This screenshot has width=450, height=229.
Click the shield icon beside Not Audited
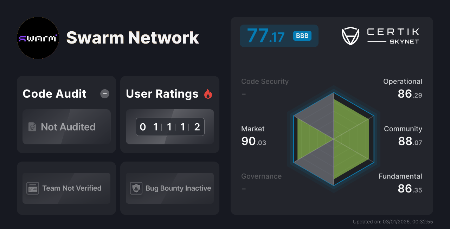(x=32, y=127)
